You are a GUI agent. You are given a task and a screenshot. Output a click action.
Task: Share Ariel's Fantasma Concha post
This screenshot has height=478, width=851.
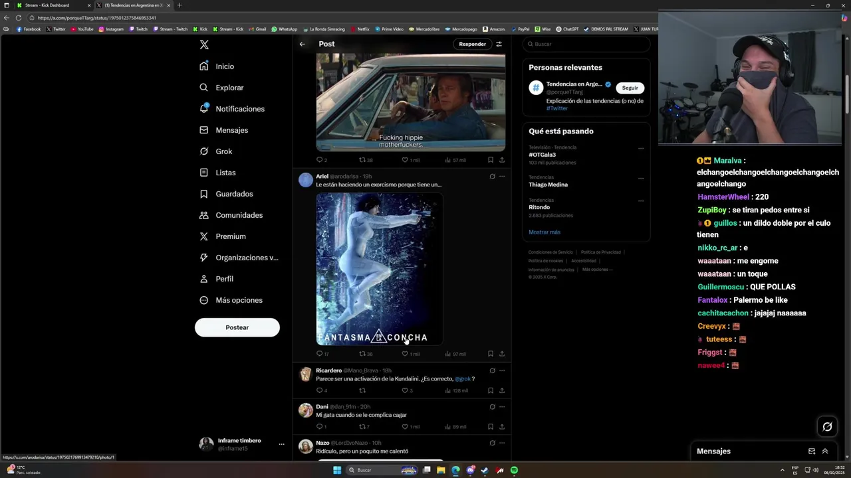coord(502,354)
